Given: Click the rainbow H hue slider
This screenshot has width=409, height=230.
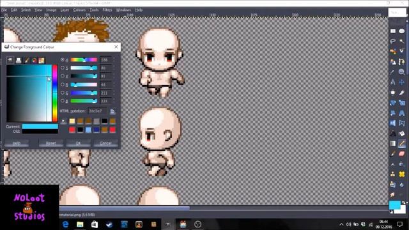Looking at the screenshot, I should click(84, 59).
